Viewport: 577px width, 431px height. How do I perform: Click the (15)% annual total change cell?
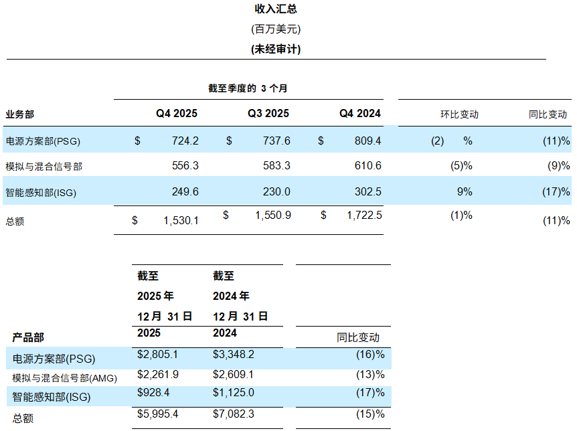click(x=370, y=414)
